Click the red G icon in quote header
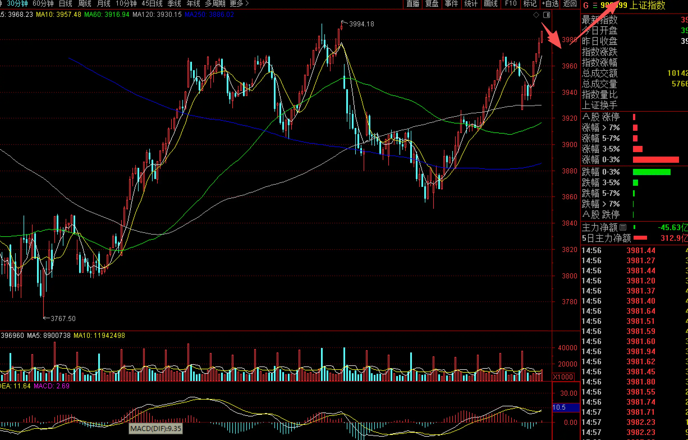This screenshot has height=440, width=688. coord(586,5)
